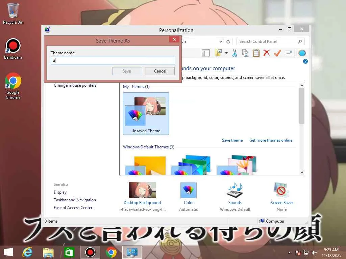Click the red X Delete toolbar icon

[267, 53]
